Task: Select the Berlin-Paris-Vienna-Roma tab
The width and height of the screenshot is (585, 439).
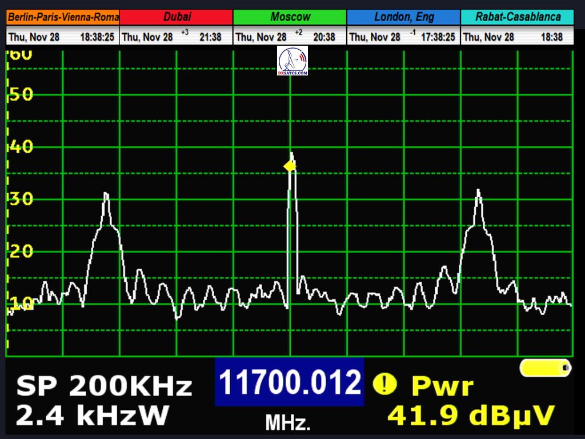Action: point(63,17)
